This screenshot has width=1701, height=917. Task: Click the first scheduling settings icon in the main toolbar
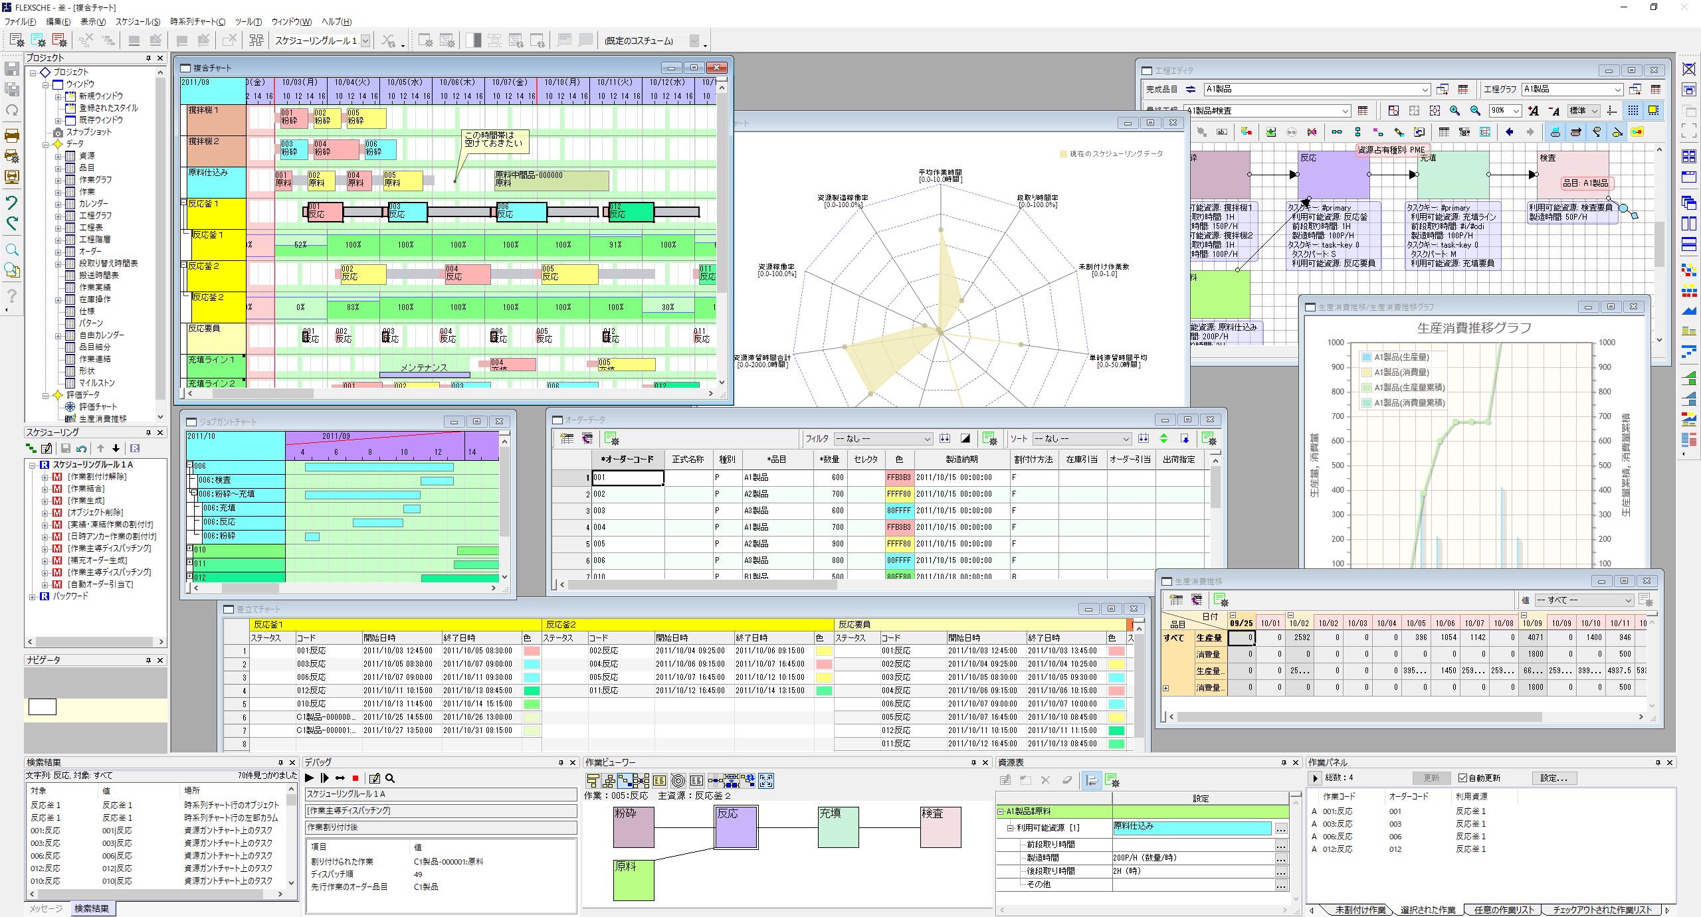coord(17,41)
